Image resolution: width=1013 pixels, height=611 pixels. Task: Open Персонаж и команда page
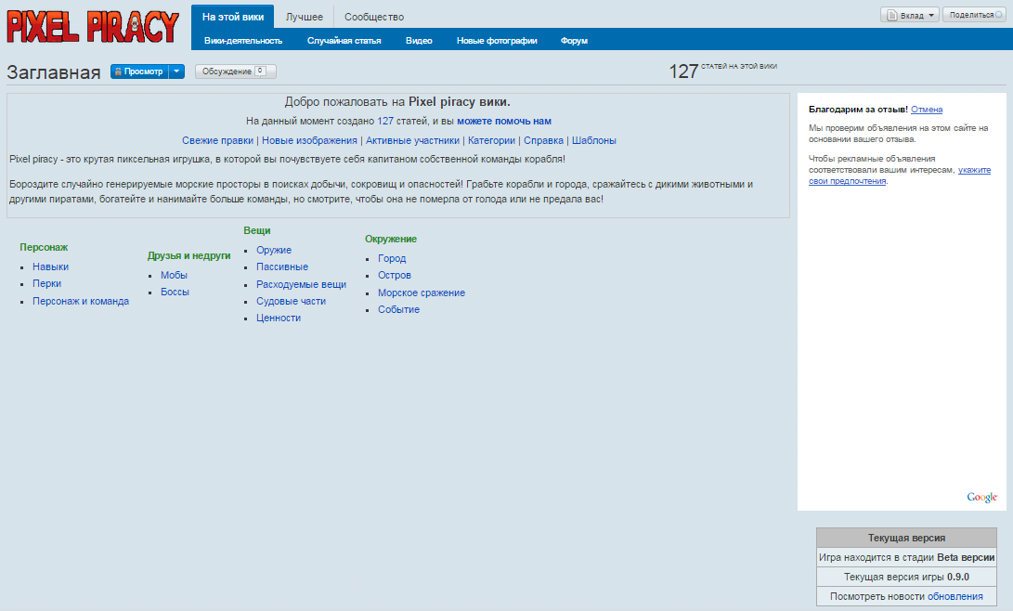[81, 301]
